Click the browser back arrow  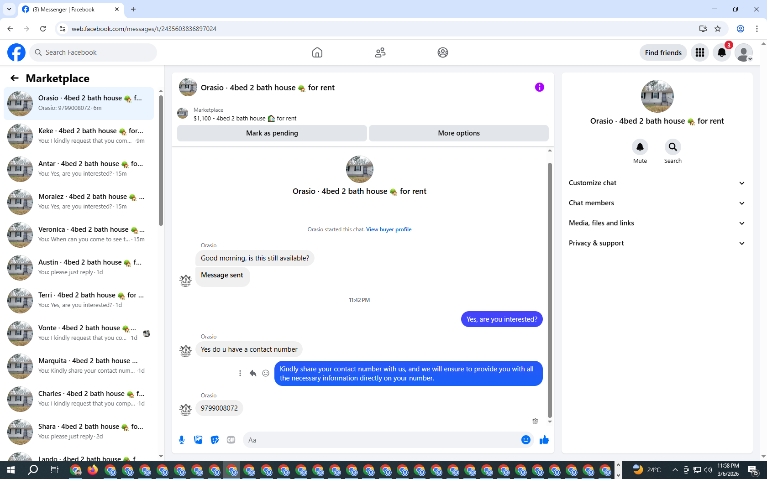[x=10, y=29]
